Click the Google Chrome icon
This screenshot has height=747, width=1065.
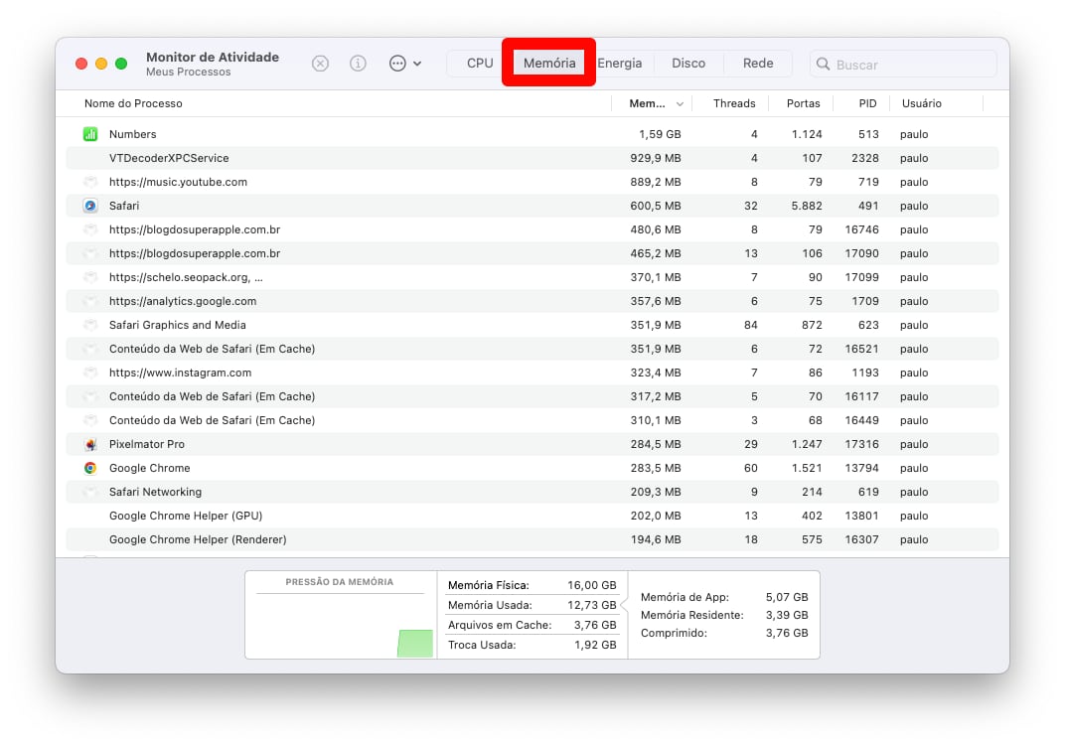pyautogui.click(x=90, y=468)
